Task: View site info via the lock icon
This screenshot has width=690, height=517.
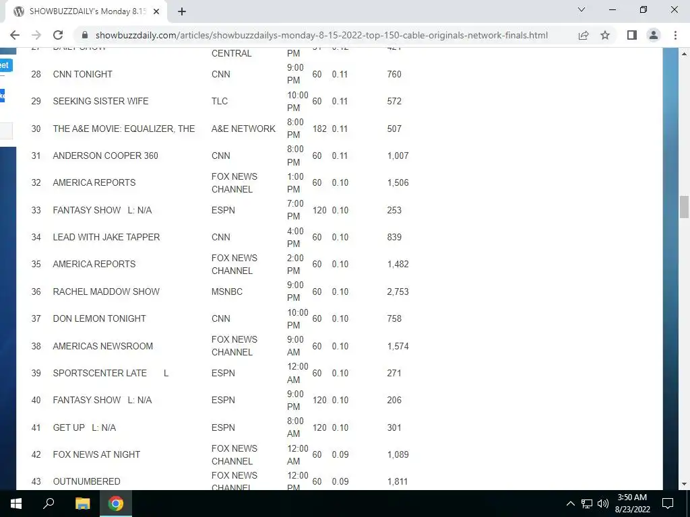Action: click(86, 35)
